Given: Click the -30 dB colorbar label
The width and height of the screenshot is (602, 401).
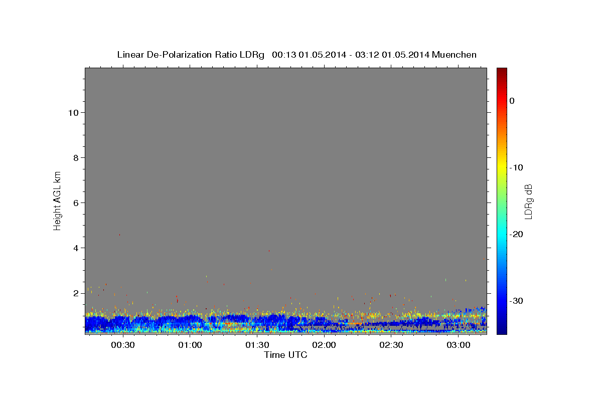Looking at the screenshot, I should tap(517, 301).
